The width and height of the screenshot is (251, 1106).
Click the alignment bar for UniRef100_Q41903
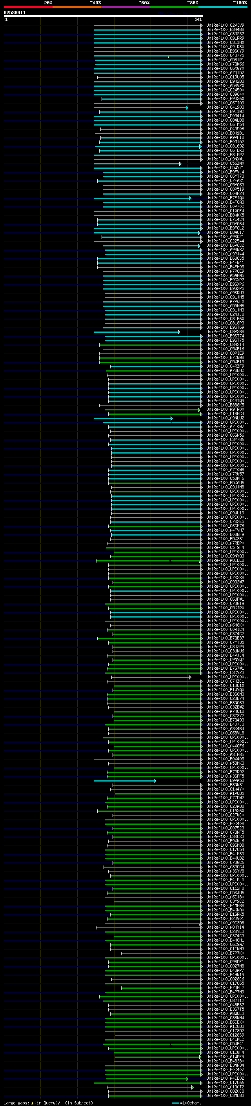(141, 108)
